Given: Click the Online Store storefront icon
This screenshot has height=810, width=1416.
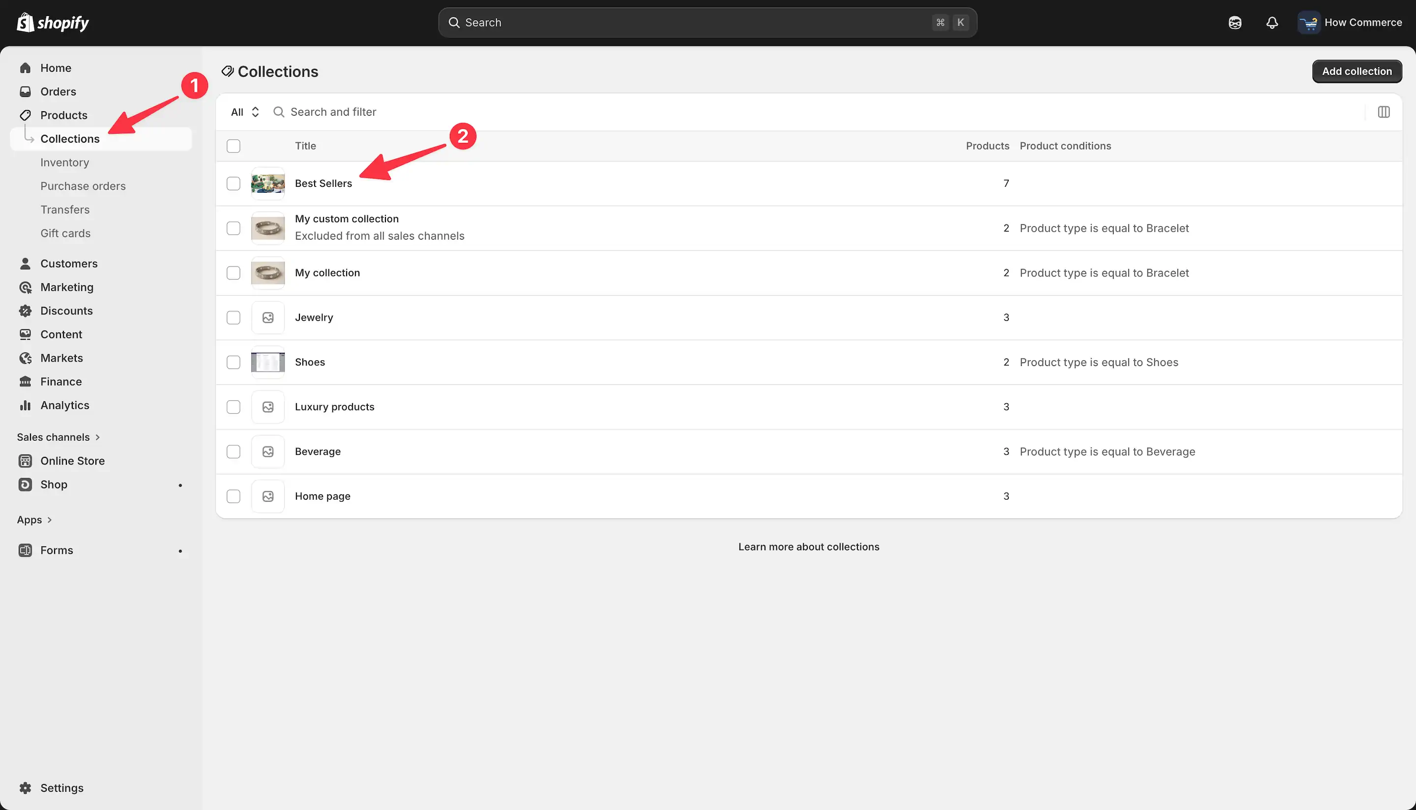Looking at the screenshot, I should [x=25, y=461].
